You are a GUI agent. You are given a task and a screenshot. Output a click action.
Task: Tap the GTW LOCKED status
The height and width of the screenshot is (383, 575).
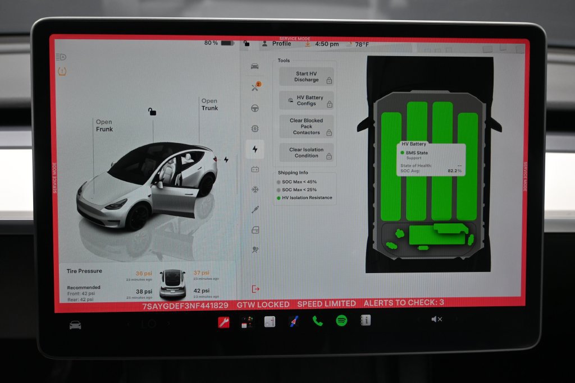tap(263, 304)
